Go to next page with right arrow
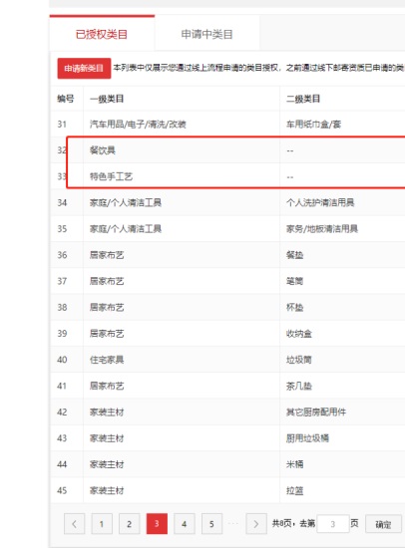This screenshot has width=405, height=548. pyautogui.click(x=256, y=523)
